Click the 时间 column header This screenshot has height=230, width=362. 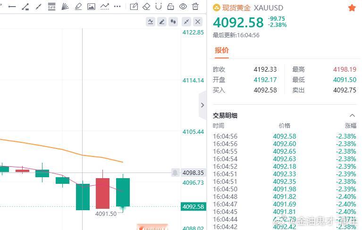tap(219, 125)
